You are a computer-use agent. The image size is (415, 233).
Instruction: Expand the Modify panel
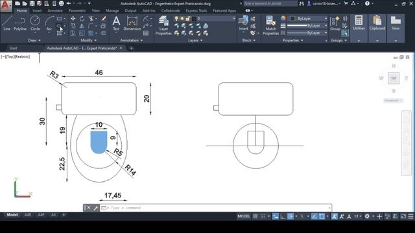click(89, 40)
